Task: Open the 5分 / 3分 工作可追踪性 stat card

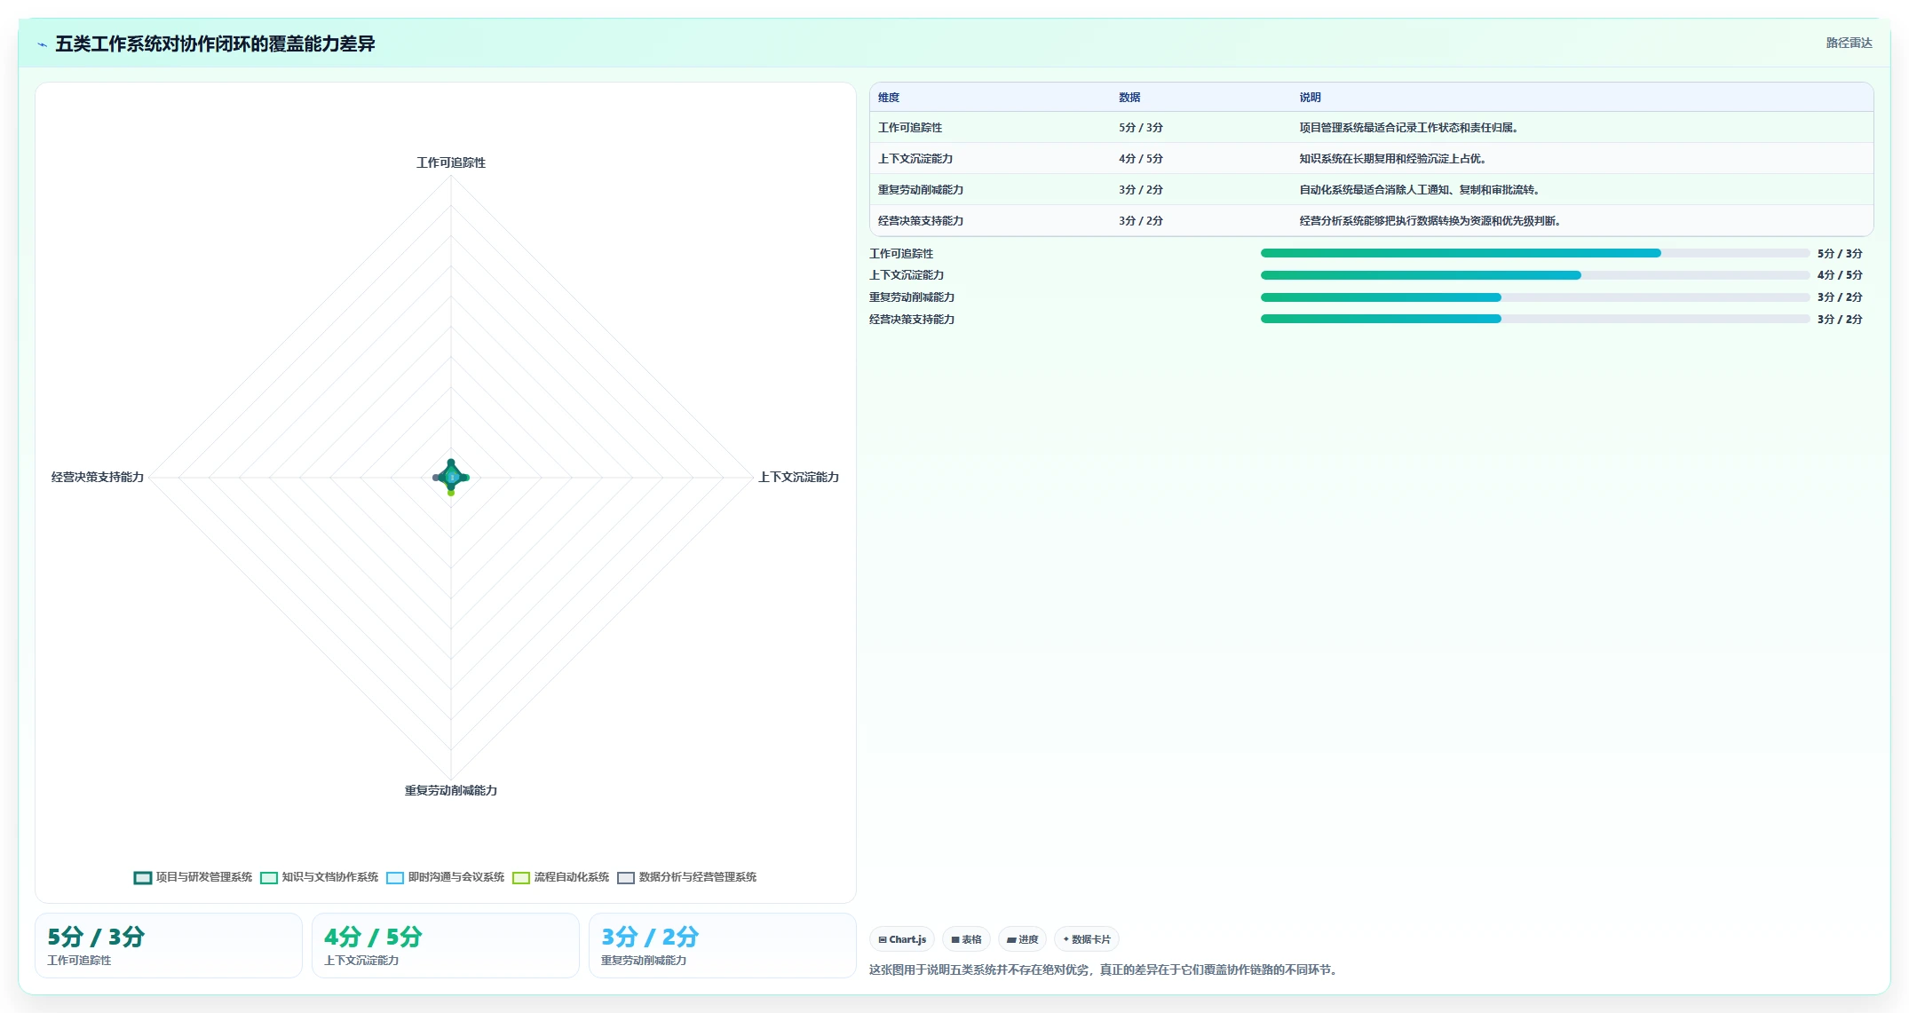Action: click(169, 946)
